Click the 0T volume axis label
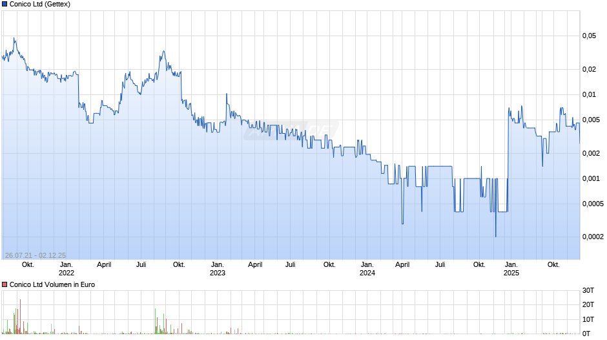Screen dimensions: 607x340 pyautogui.click(x=586, y=334)
